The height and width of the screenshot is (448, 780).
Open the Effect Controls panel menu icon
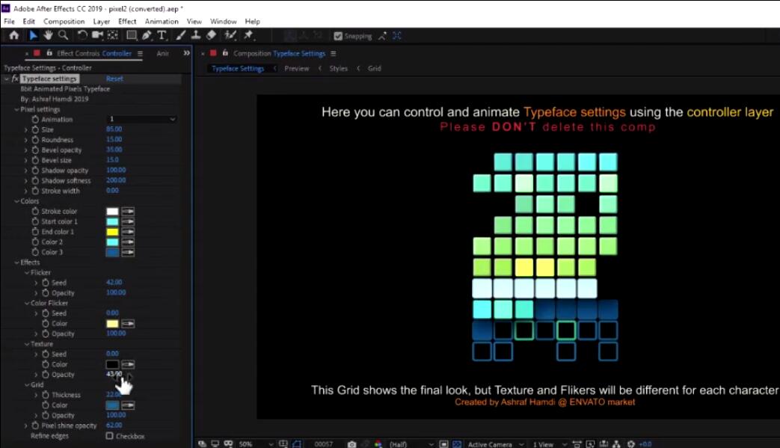(141, 53)
